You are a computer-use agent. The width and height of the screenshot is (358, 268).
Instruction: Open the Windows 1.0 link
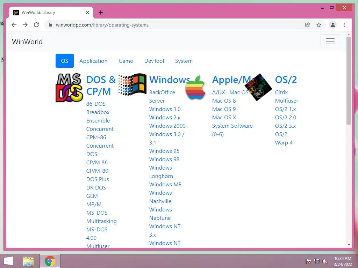(165, 109)
